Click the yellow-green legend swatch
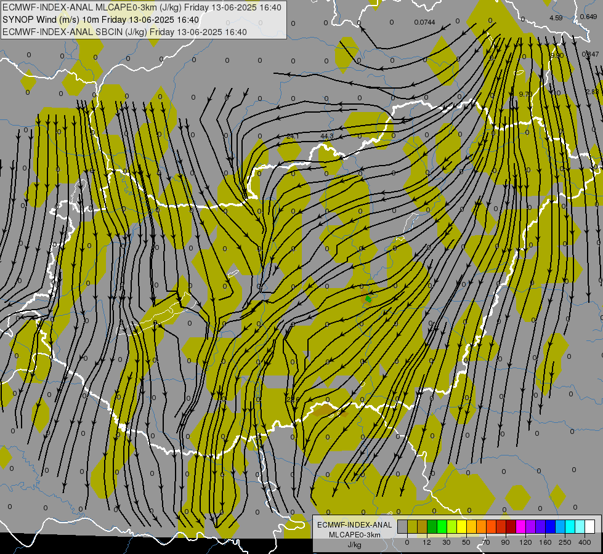 tap(452, 526)
